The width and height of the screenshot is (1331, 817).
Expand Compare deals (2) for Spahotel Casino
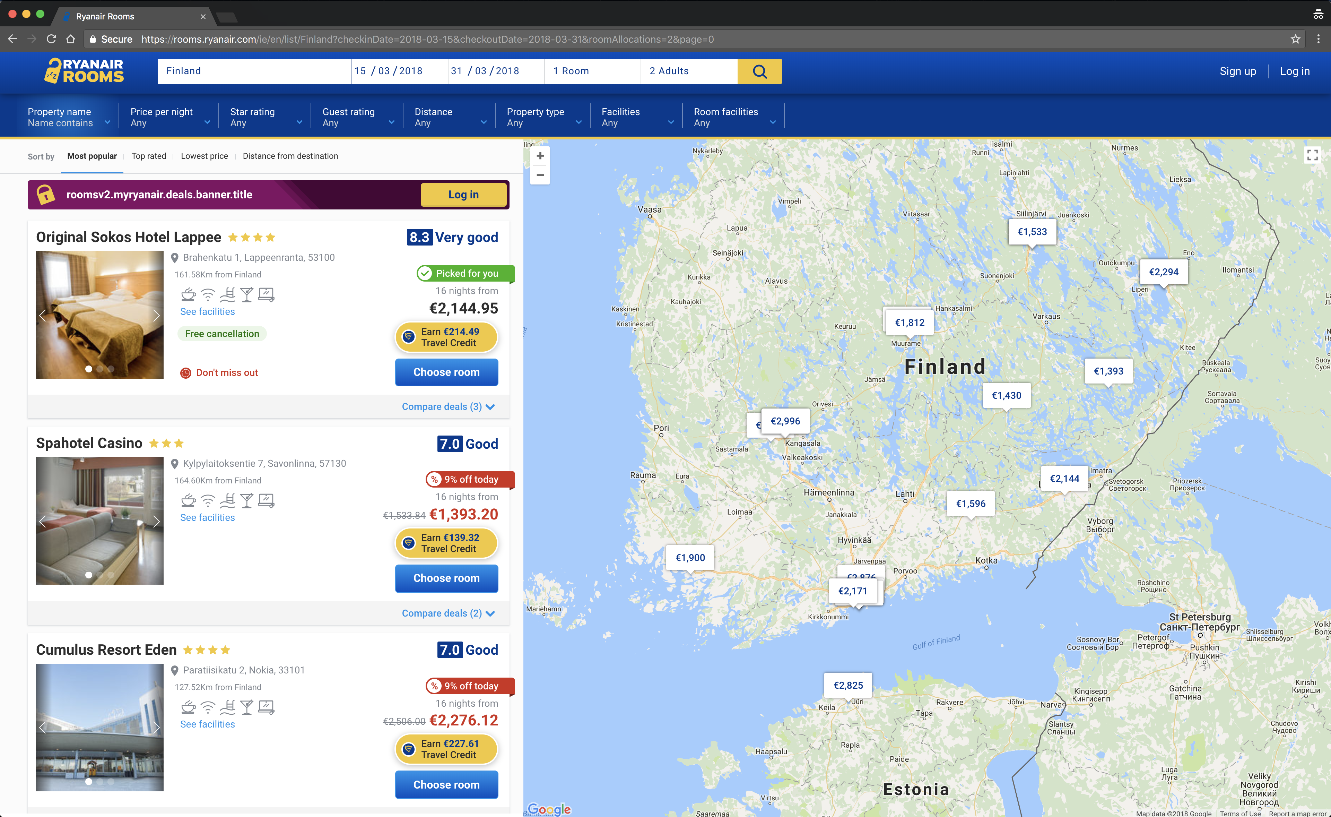[x=448, y=613]
